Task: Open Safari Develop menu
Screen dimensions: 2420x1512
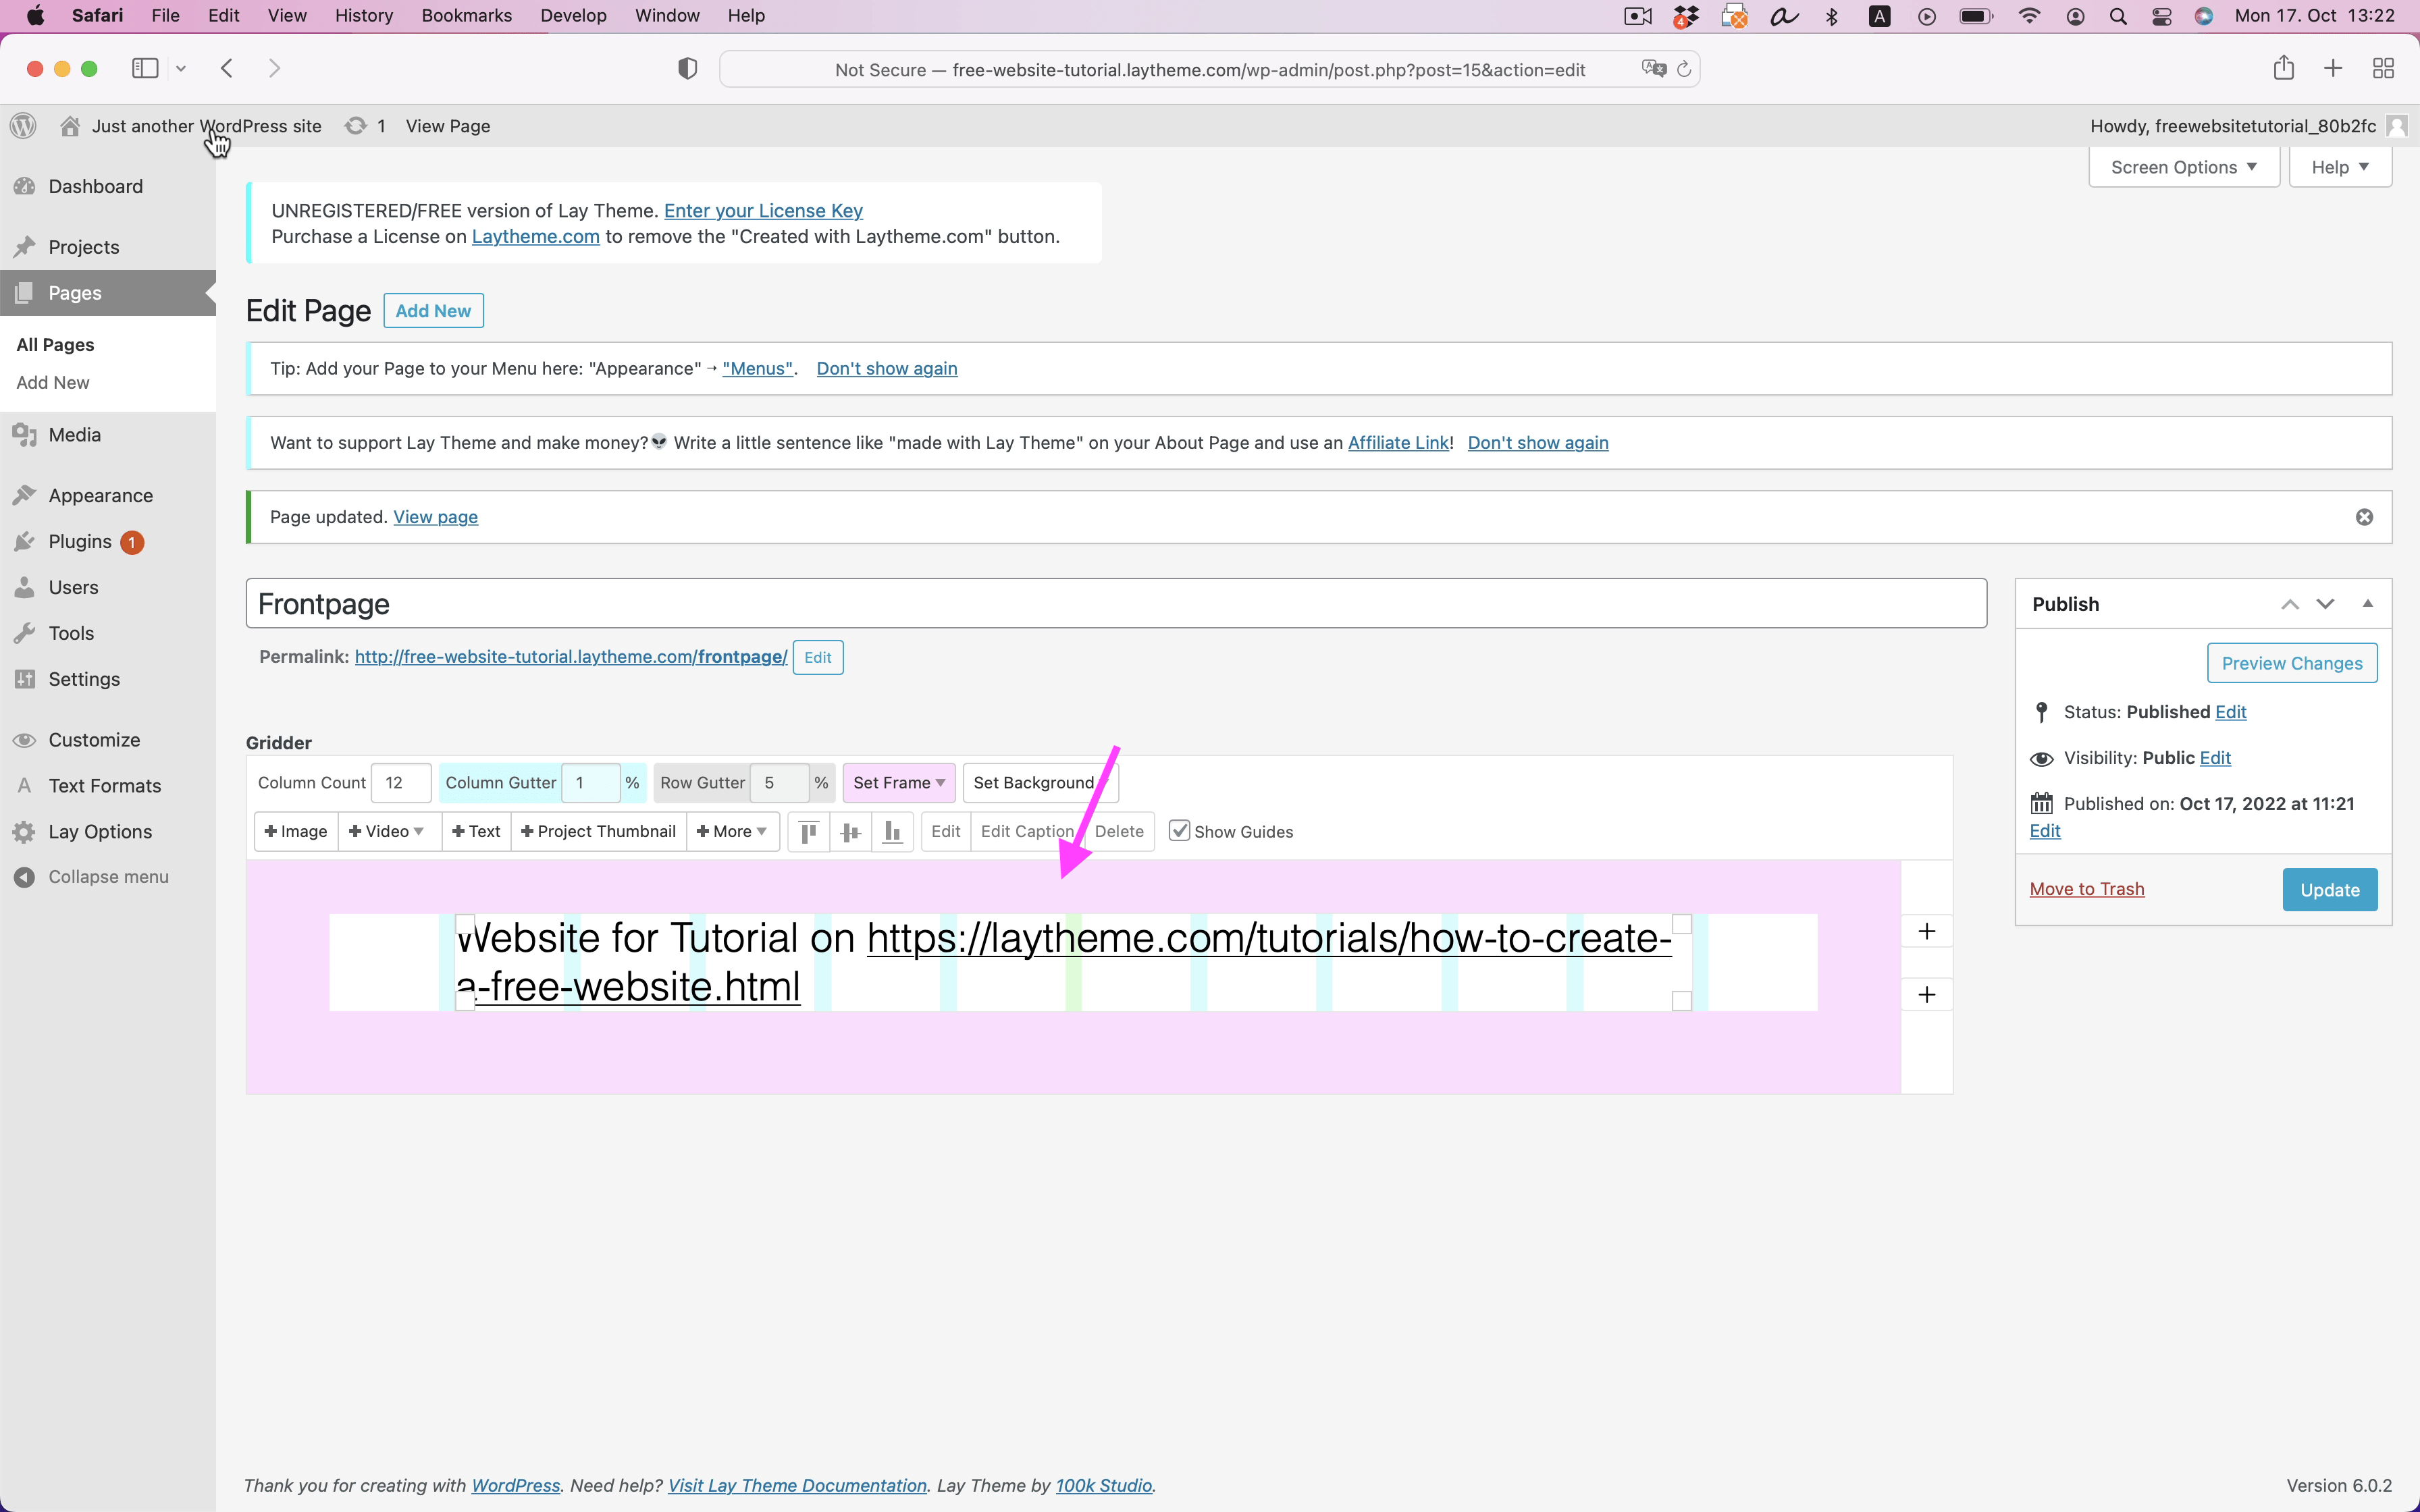Action: pyautogui.click(x=573, y=16)
